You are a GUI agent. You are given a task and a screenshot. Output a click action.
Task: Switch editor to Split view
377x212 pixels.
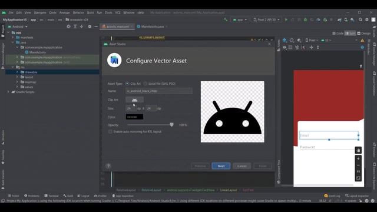[350, 34]
